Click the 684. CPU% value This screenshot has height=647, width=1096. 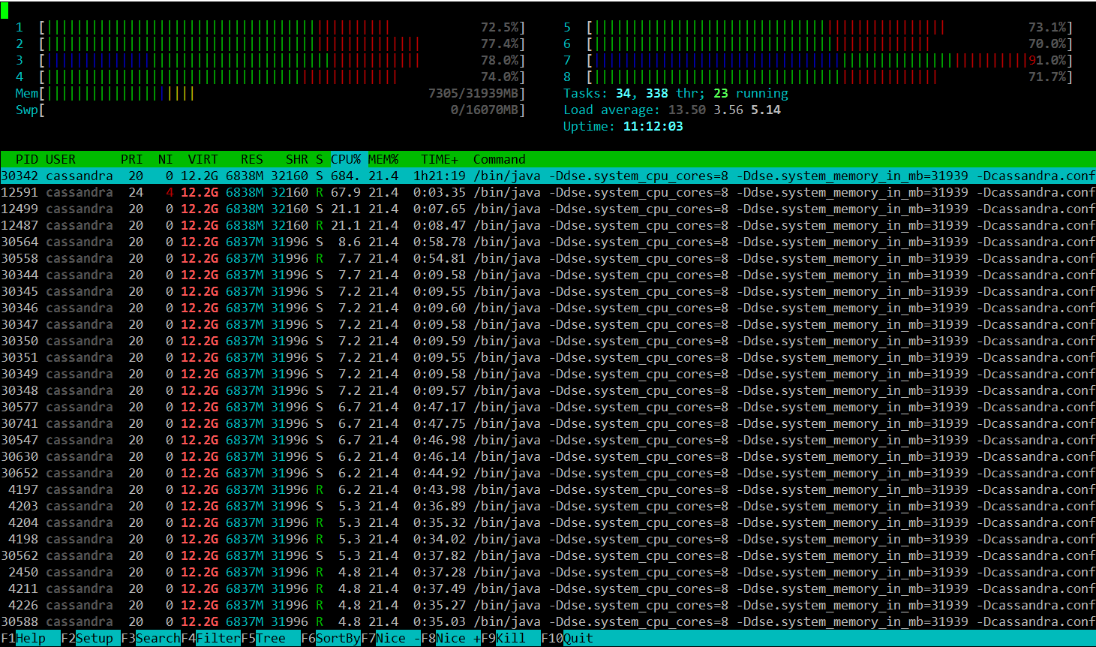point(346,176)
